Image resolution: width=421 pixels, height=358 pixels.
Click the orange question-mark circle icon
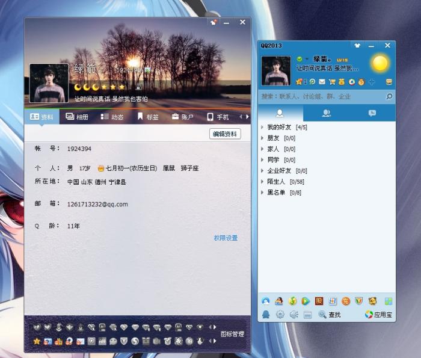[361, 82]
